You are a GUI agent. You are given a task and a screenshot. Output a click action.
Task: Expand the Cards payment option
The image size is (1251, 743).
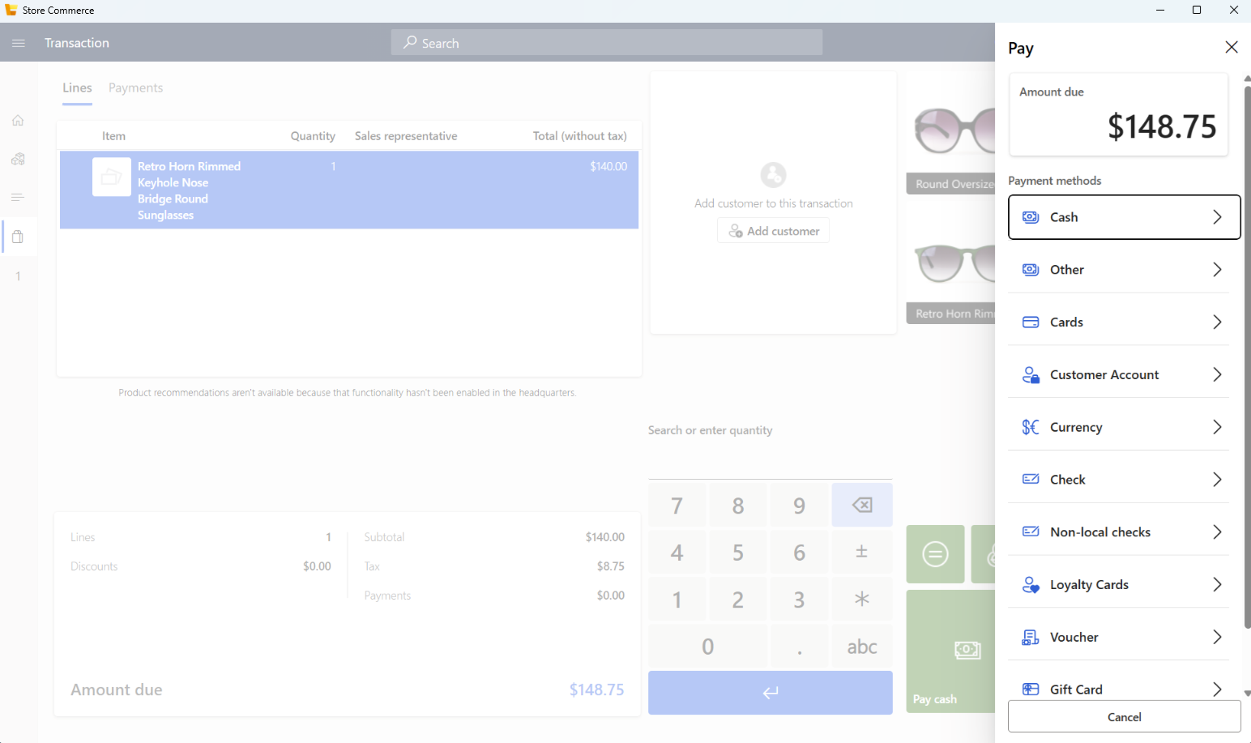(1119, 321)
